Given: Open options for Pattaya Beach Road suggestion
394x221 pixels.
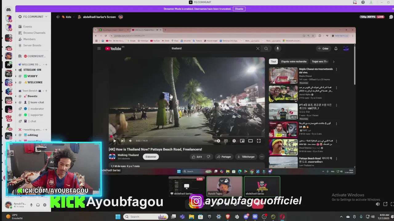Looking at the screenshot, I should tap(336, 159).
